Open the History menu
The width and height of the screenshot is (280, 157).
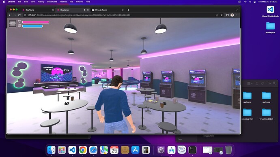(41, 2)
